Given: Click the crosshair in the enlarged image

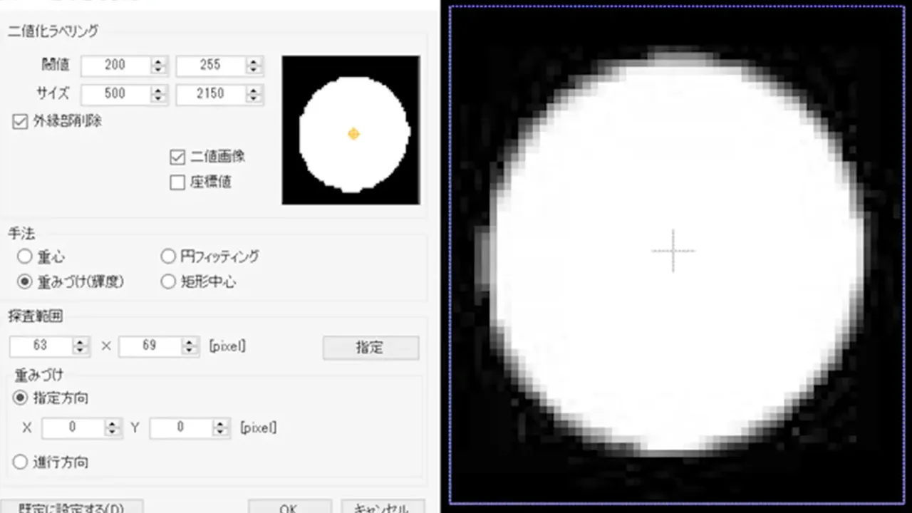Looking at the screenshot, I should point(673,251).
